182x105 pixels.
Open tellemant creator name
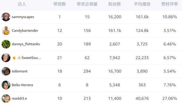pos(20,71)
